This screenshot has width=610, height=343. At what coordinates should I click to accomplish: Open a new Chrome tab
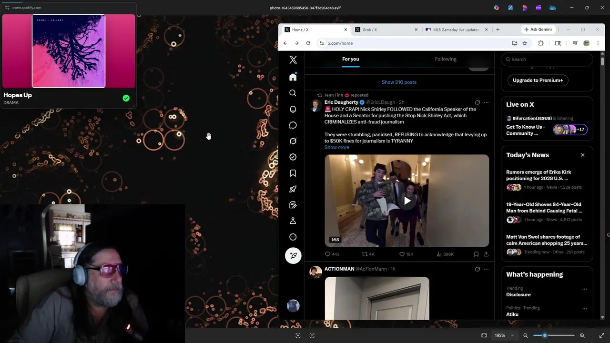pos(498,30)
